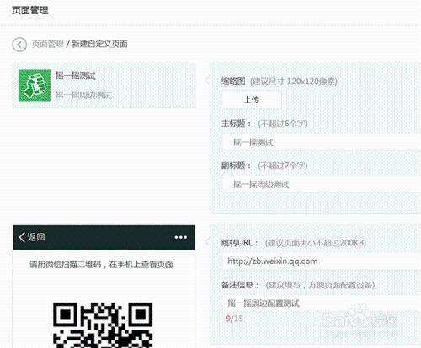
Task: Click the 副标题 label
Action: 236,166
